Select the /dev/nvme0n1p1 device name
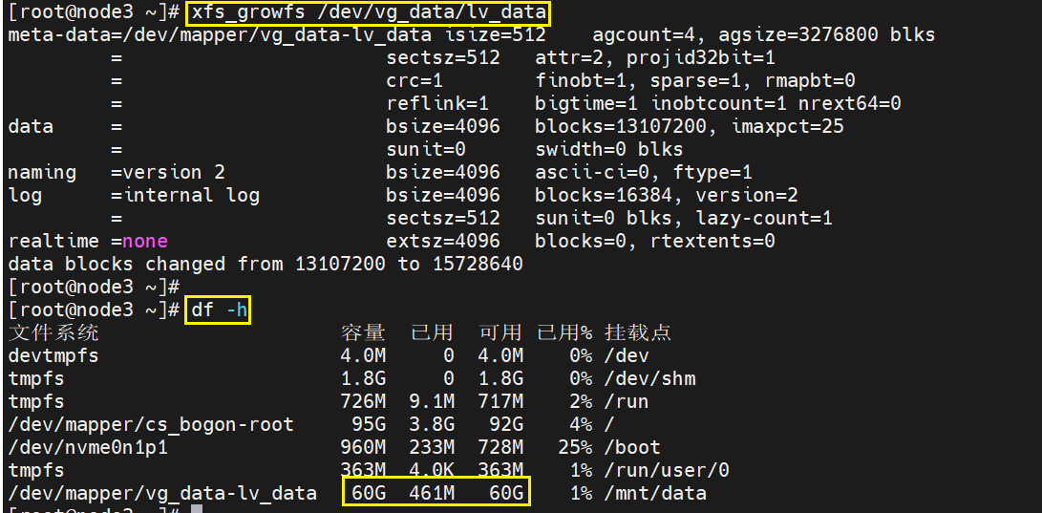The image size is (1042, 513). coord(87,447)
